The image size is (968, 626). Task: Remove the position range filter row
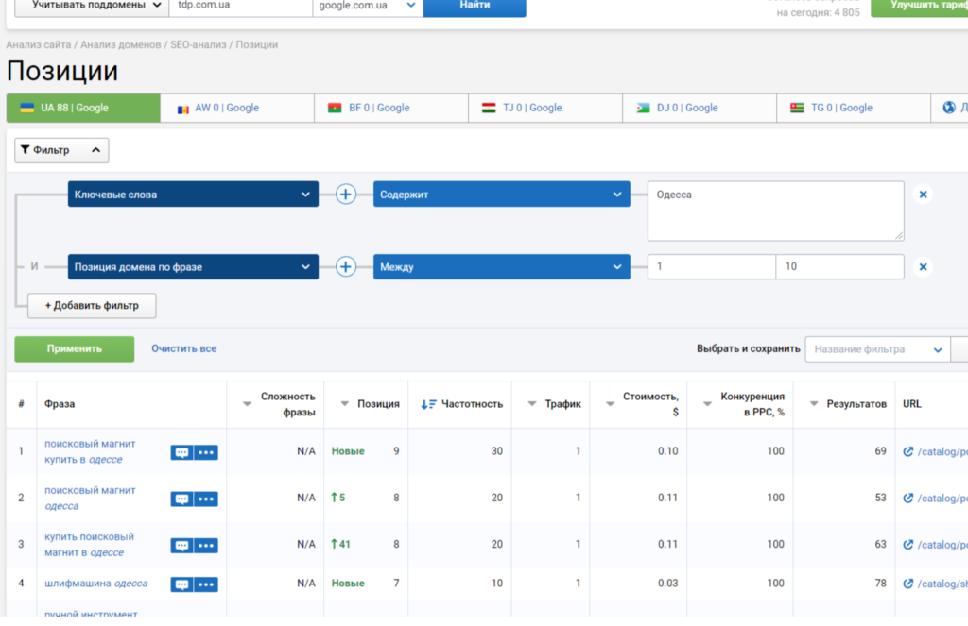point(923,267)
